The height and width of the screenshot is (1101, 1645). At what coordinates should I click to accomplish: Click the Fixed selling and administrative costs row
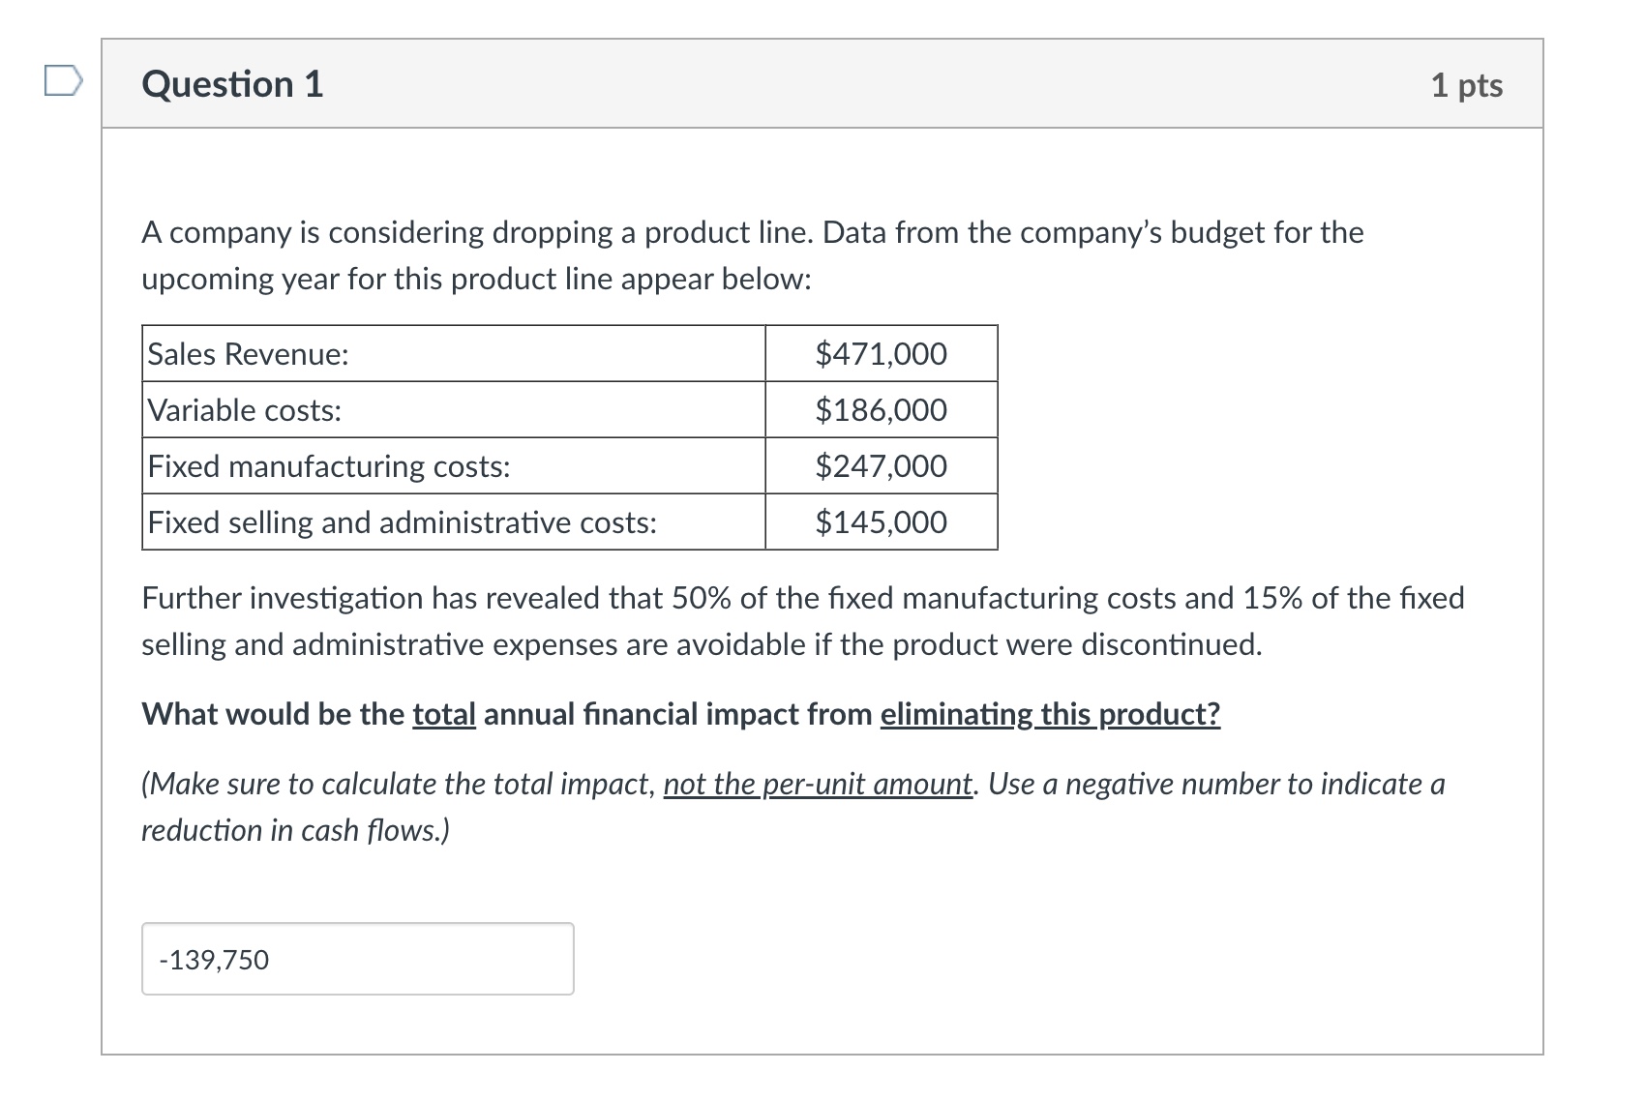click(401, 523)
